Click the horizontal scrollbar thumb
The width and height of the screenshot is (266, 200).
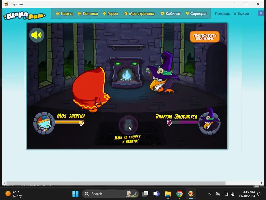pyautogui.click(x=116, y=183)
